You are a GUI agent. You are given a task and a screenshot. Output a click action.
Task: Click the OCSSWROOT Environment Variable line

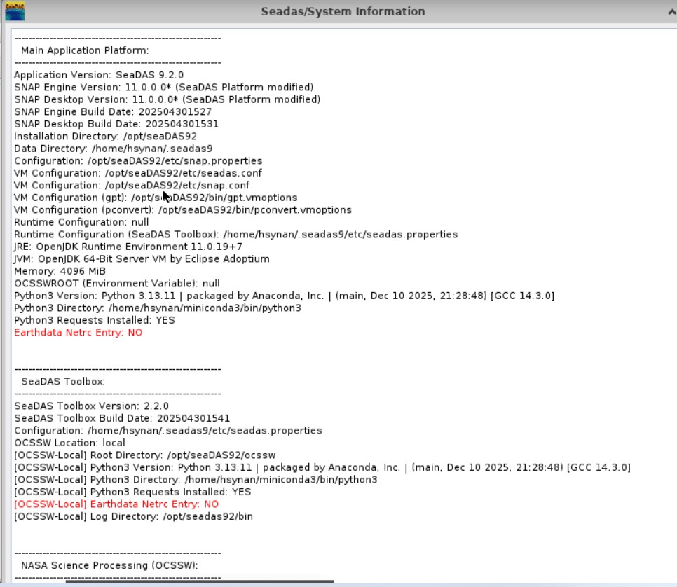[x=117, y=284]
